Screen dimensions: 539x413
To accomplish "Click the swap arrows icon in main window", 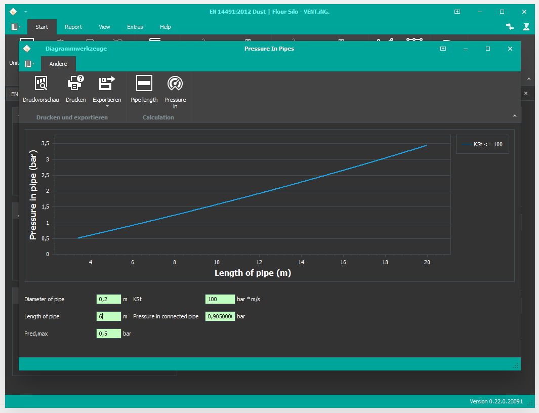I will tap(510, 27).
